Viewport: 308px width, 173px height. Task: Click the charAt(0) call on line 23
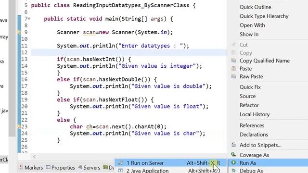coord(149,127)
